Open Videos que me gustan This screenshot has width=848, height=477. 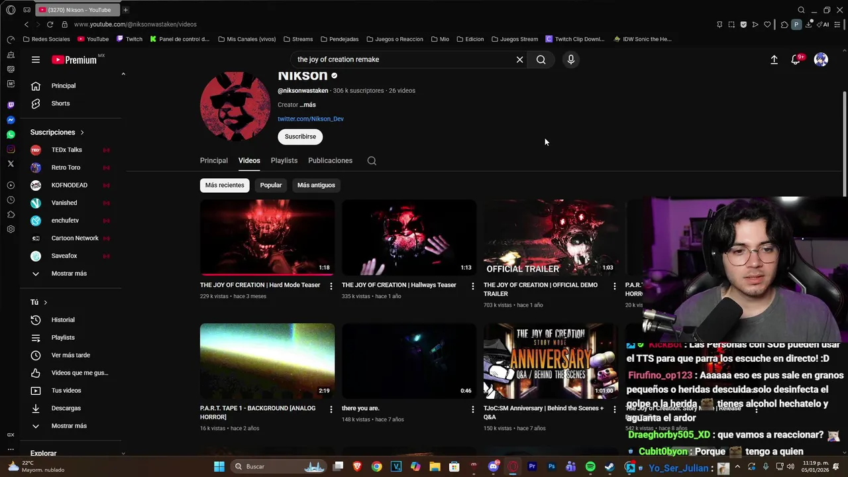71,373
